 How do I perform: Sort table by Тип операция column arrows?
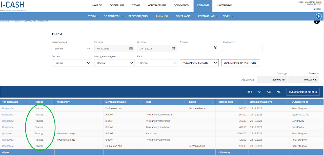(x=30, y=102)
